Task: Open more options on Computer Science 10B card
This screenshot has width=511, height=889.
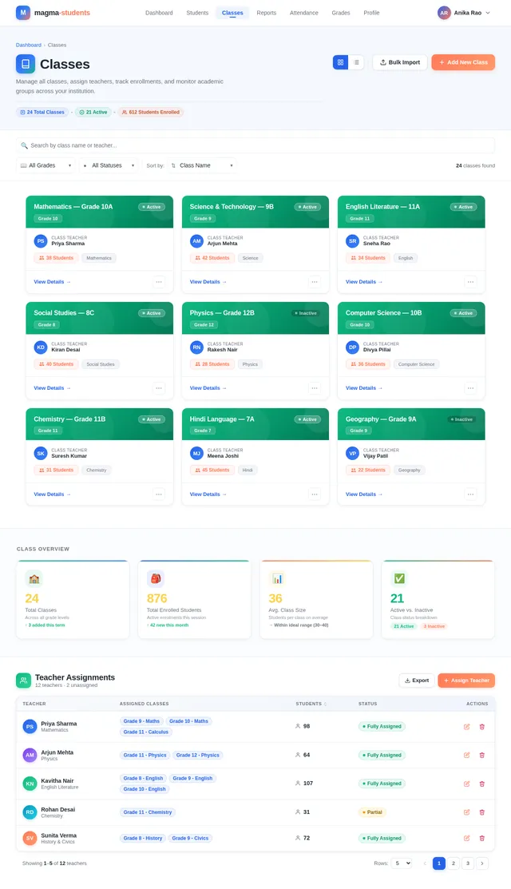Action: 470,388
